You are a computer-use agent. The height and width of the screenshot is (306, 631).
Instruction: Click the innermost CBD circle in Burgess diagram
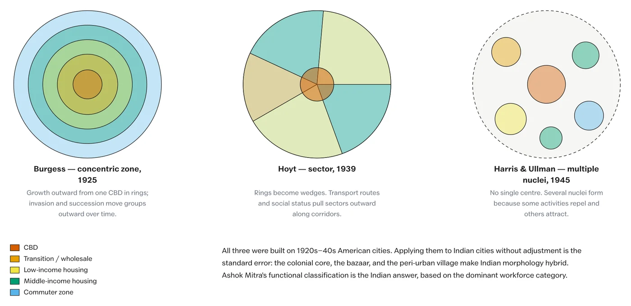87,84
